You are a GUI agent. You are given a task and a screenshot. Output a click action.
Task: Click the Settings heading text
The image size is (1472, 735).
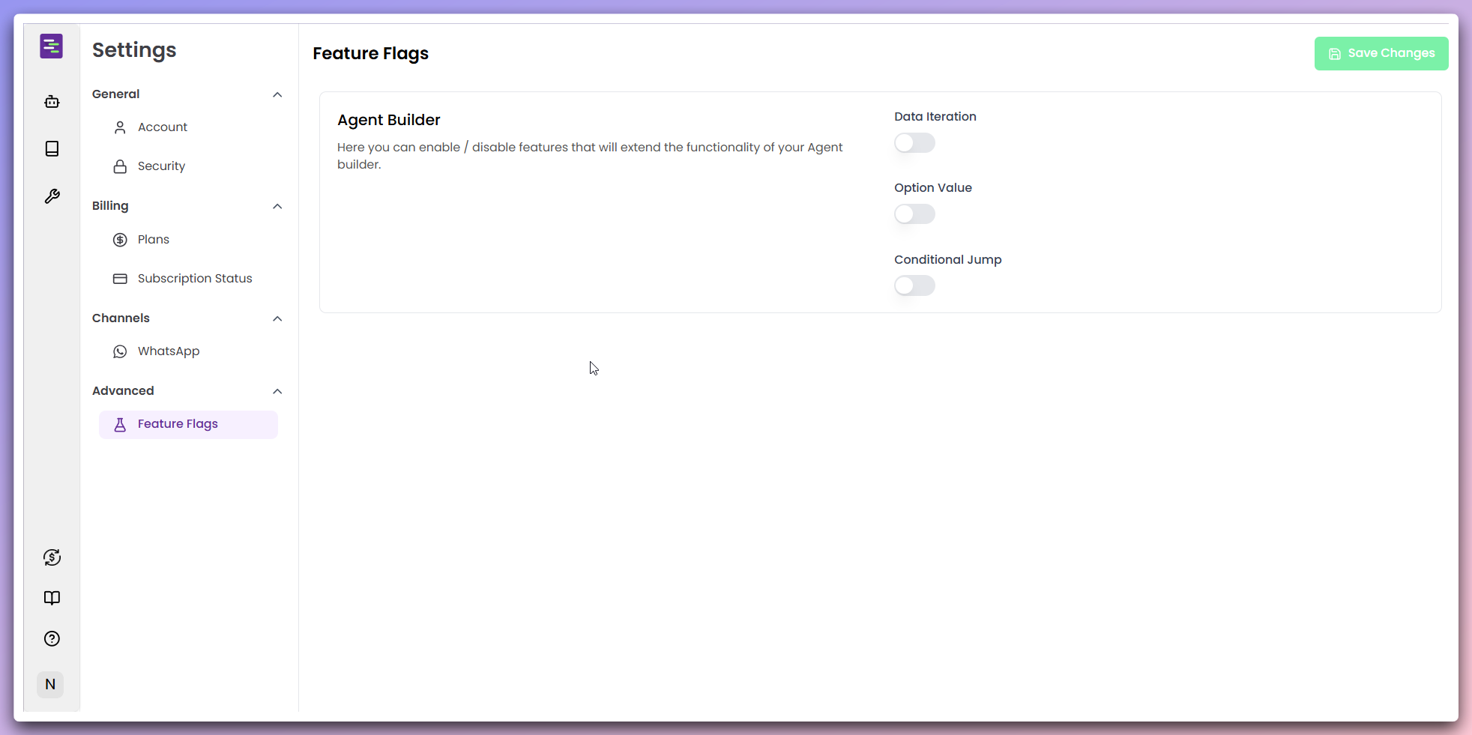click(x=134, y=50)
